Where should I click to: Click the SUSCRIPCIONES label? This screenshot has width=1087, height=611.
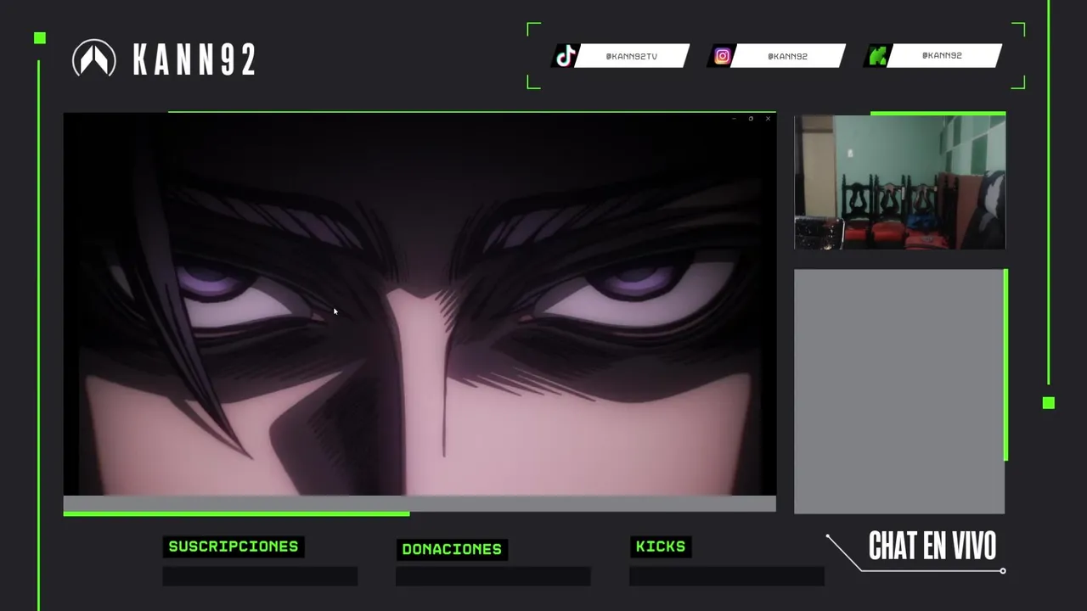point(234,547)
